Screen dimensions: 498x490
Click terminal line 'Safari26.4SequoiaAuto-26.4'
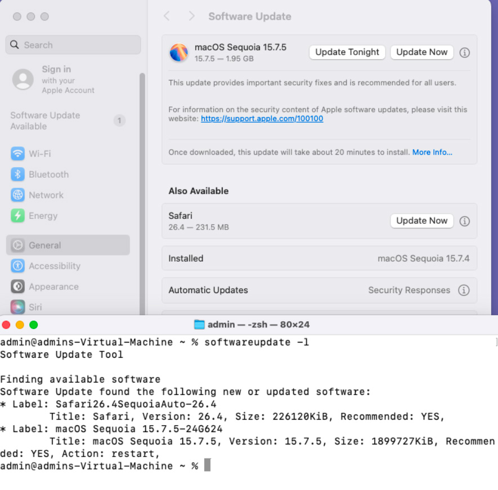click(x=136, y=404)
